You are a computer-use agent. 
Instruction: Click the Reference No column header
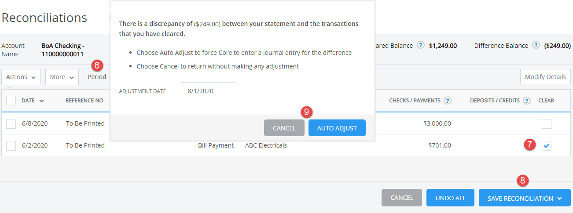[84, 101]
